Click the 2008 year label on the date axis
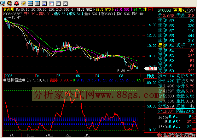 tap(9, 76)
